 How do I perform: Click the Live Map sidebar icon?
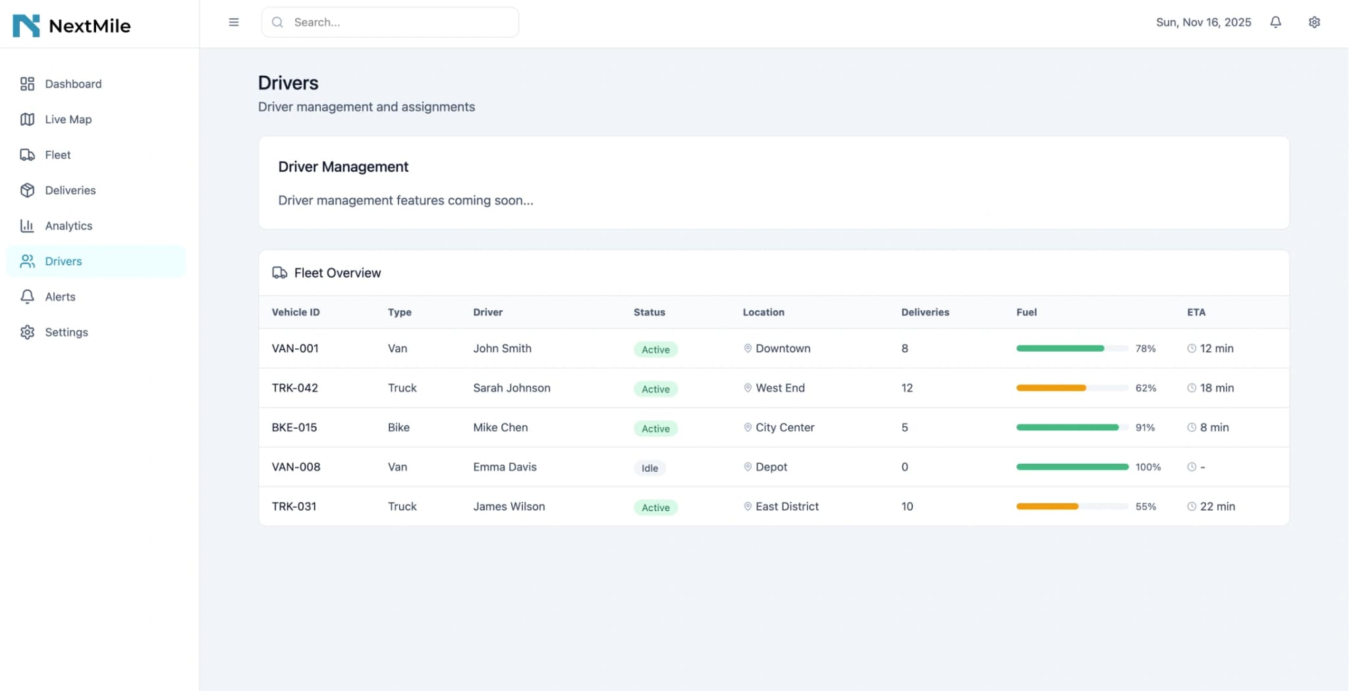coord(27,119)
